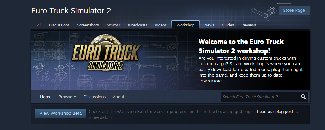Select the Workshop tab
Image resolution: width=325 pixels, height=130 pixels.
(186, 25)
